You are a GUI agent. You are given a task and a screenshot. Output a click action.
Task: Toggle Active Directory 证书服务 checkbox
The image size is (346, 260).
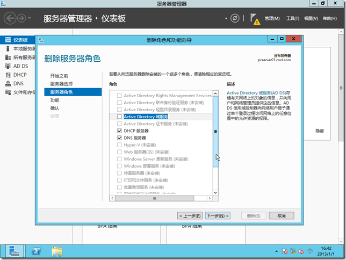pos(119,124)
